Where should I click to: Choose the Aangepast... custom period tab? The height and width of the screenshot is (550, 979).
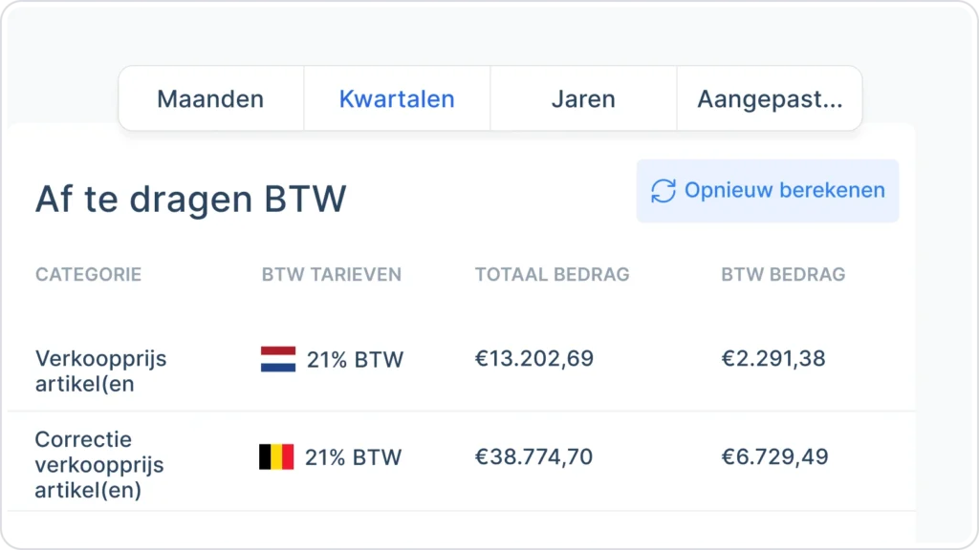pos(770,98)
